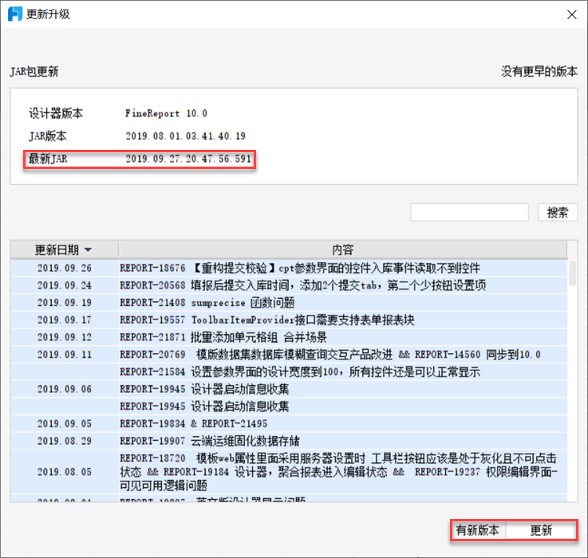The image size is (588, 558).
Task: Sort by the 更新日期 column header
Action: [x=64, y=250]
